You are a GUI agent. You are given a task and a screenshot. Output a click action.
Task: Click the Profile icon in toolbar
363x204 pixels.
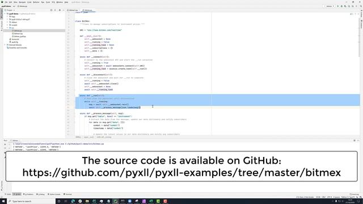coord(349,6)
